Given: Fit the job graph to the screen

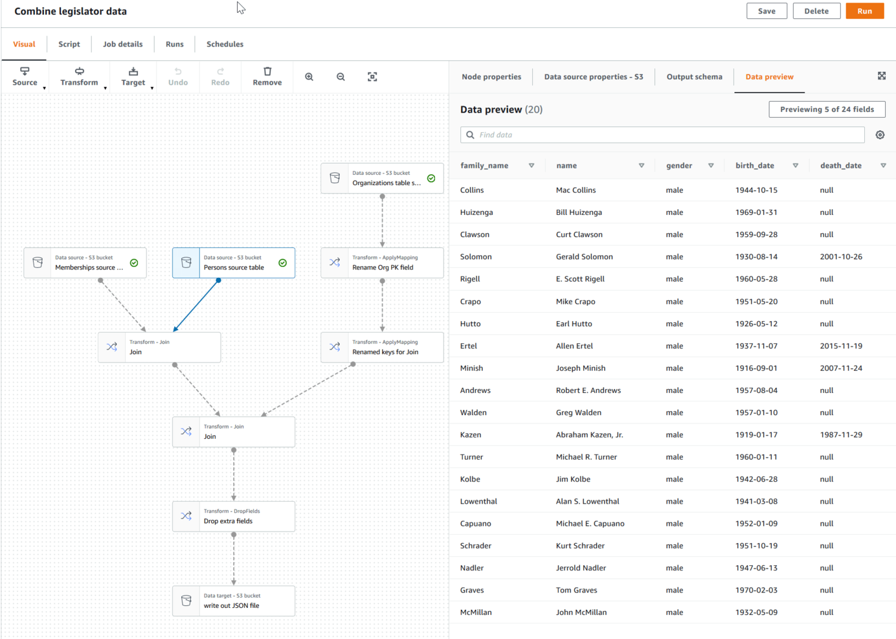Looking at the screenshot, I should tap(372, 76).
